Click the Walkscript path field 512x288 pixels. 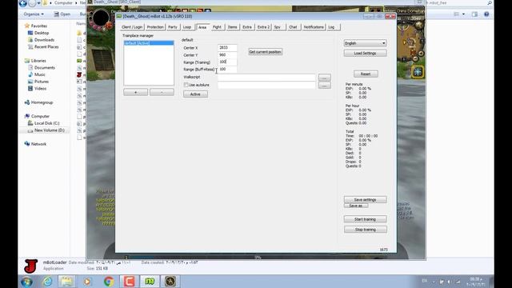[x=266, y=78]
